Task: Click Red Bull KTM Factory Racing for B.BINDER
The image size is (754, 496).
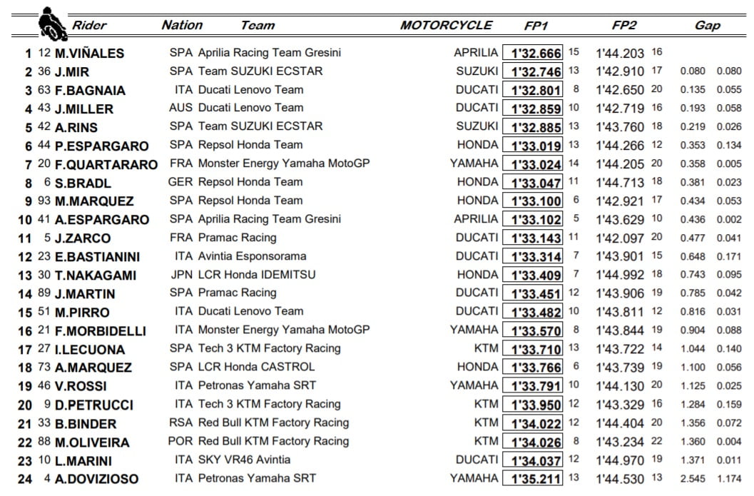Action: (x=274, y=423)
